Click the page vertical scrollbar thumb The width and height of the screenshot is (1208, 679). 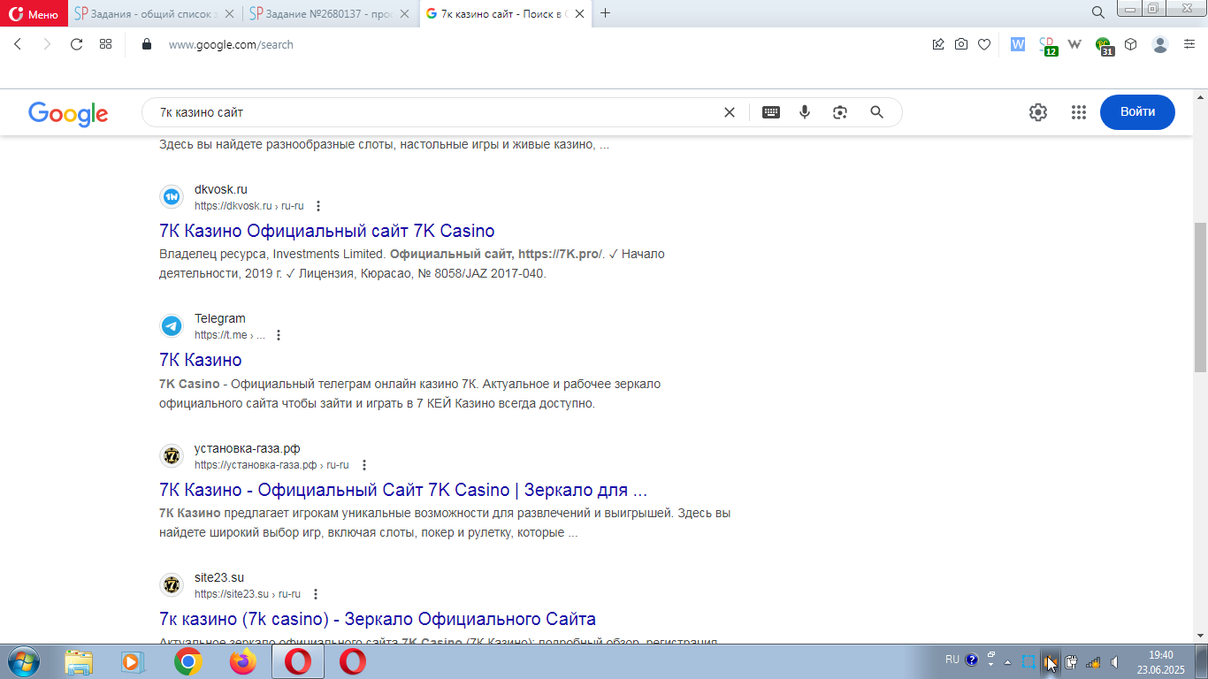click(x=1200, y=297)
